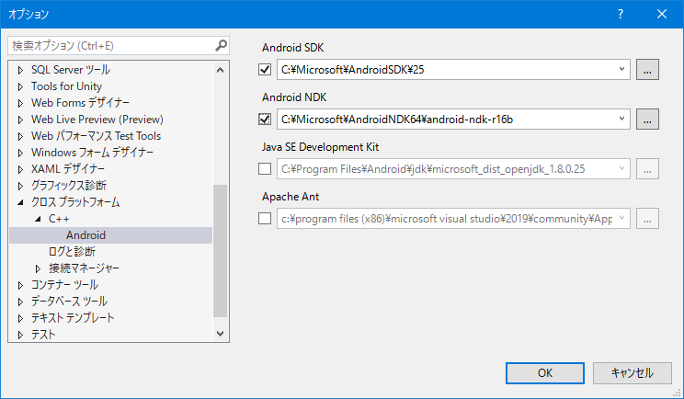Click the search magnifier icon in options box

221,45
